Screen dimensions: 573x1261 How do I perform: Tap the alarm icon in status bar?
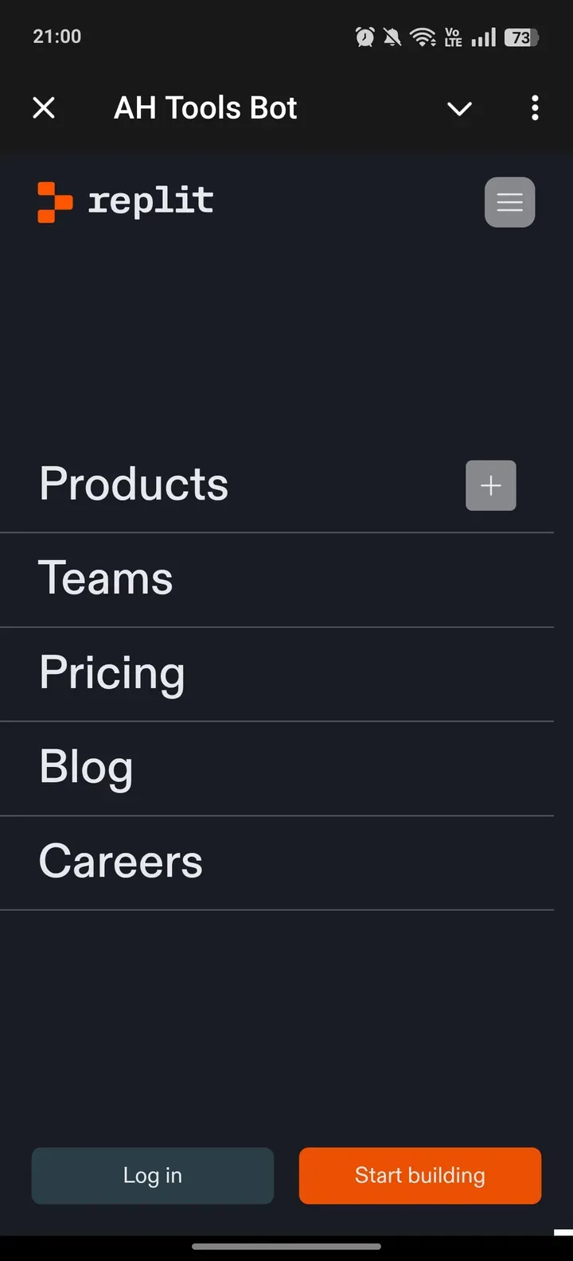point(364,37)
